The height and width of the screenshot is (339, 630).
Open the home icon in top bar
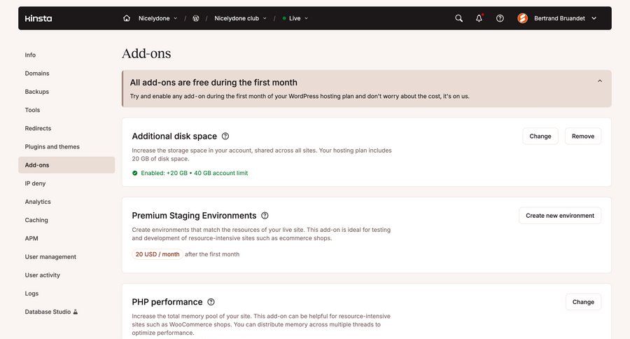coord(127,18)
